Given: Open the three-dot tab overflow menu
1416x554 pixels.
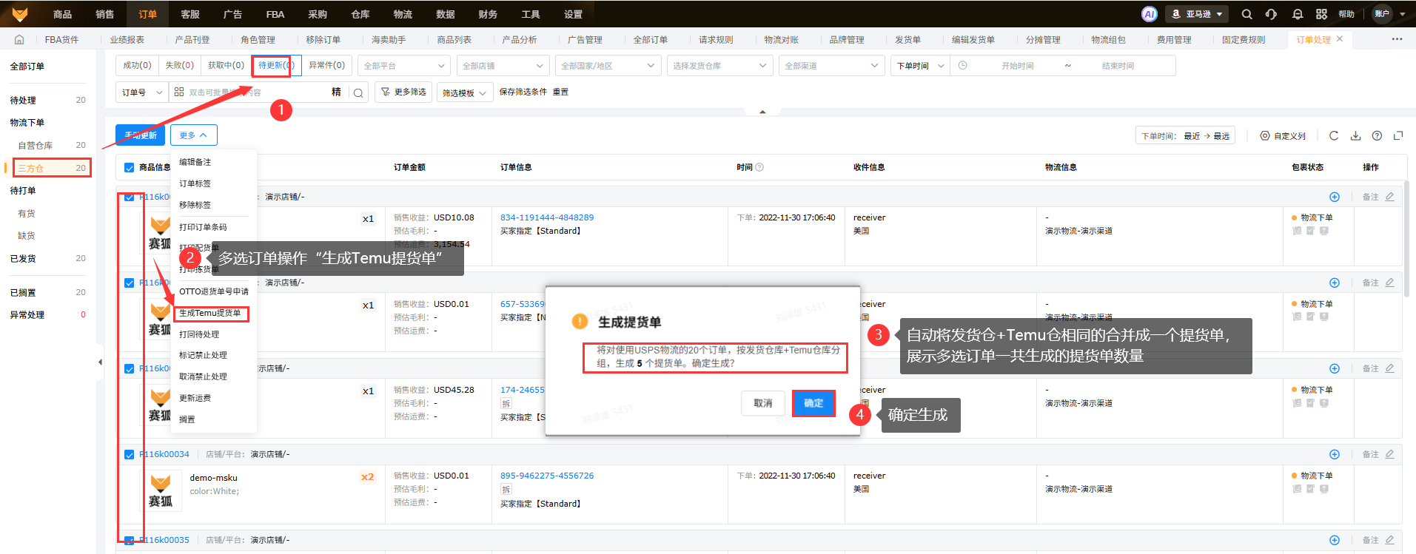Looking at the screenshot, I should 1397,39.
